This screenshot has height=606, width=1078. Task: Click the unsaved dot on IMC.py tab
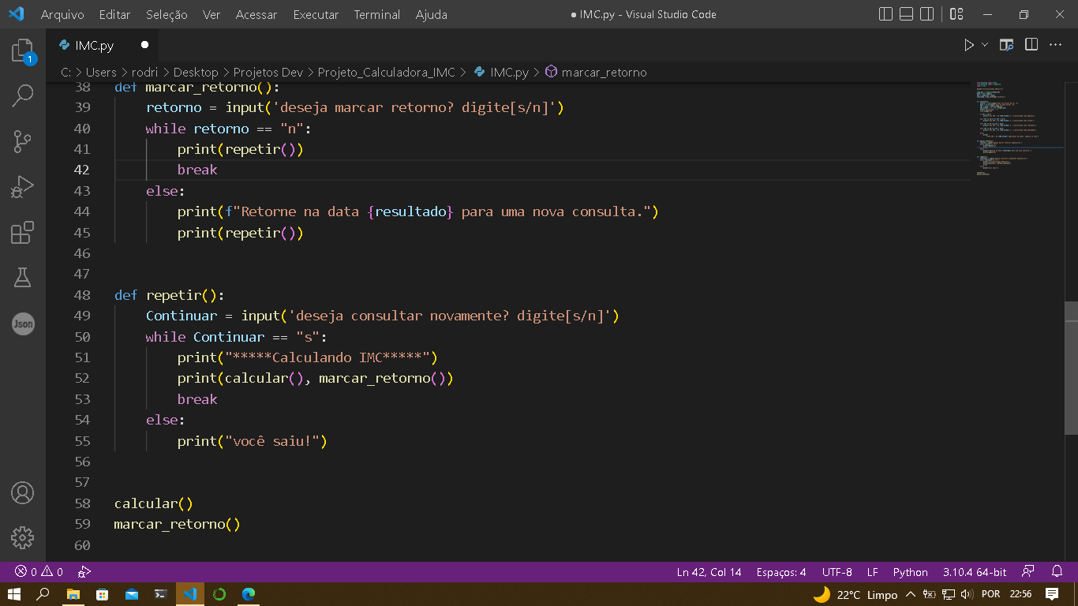(x=144, y=46)
